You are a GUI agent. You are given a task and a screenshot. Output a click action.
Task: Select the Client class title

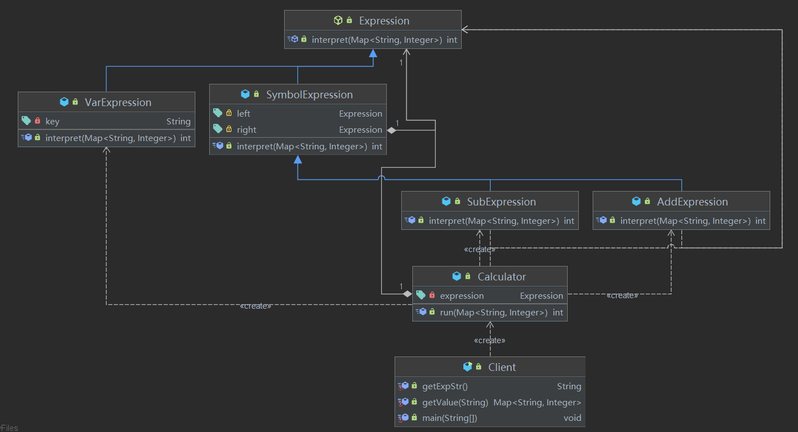(x=502, y=367)
